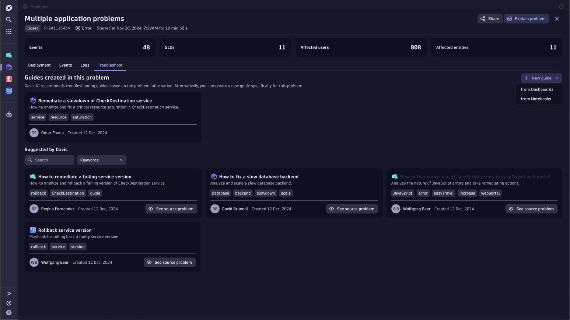Toggle See source problem on slow database guide
Screen dimensions: 570x320
pos(352,209)
